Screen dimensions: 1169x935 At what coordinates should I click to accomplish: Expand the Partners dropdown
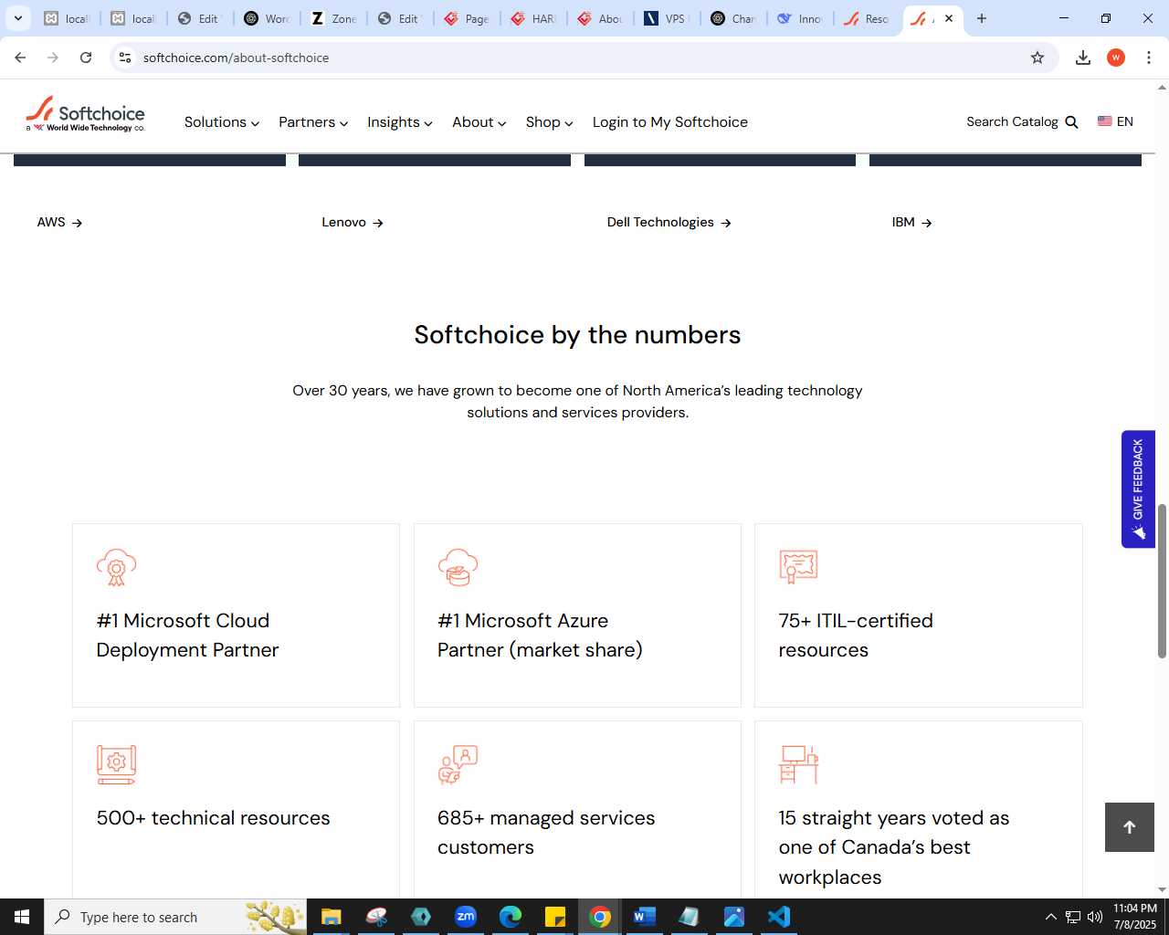click(x=313, y=122)
